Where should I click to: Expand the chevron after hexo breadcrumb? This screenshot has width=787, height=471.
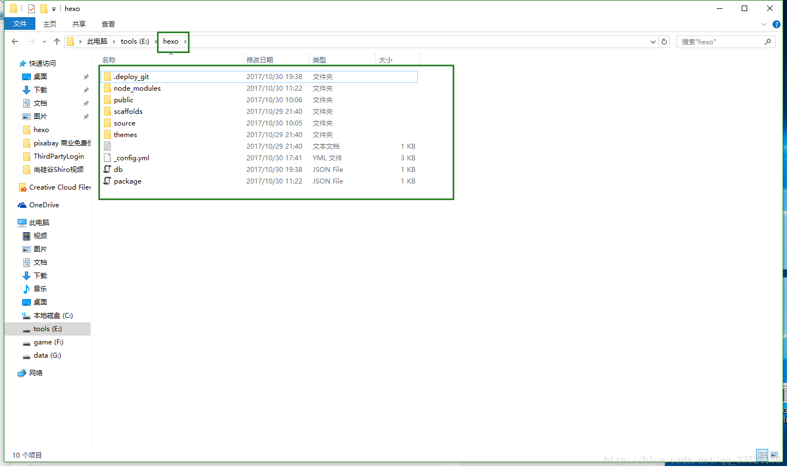(x=185, y=41)
